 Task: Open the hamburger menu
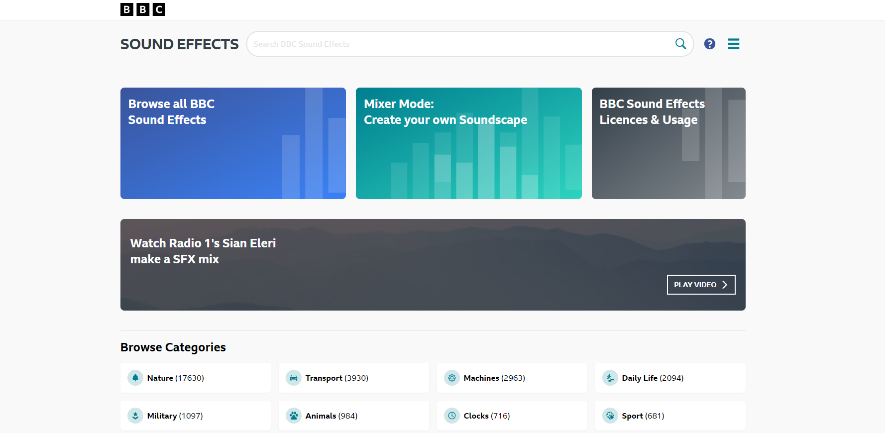[733, 44]
